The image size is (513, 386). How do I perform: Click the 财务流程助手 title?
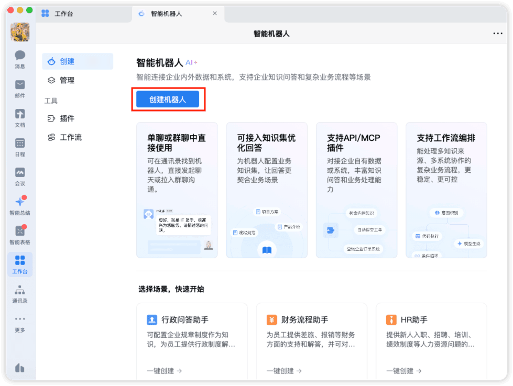click(x=304, y=319)
